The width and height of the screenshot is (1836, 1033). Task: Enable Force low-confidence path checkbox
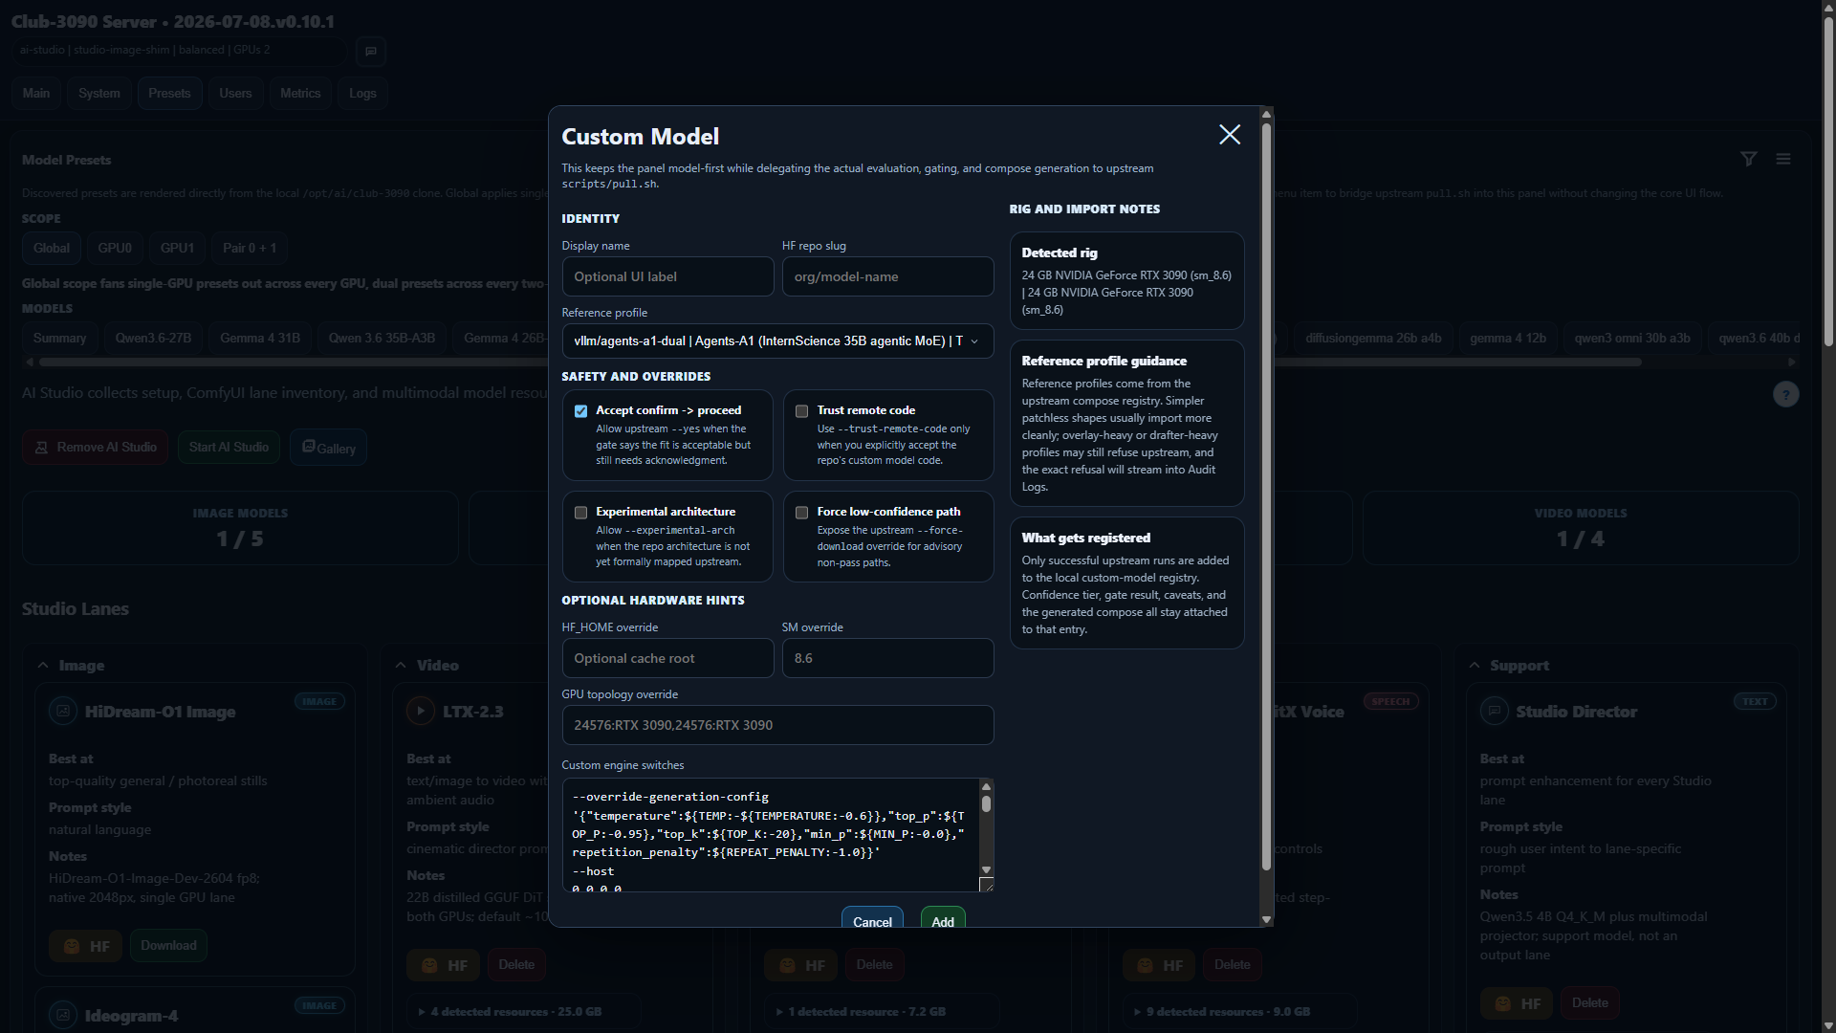(801, 513)
